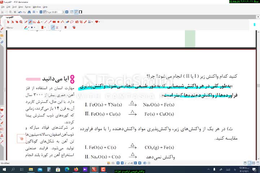Pick the red Rectangle shape tool
Image resolution: width=260 pixels, height=173 pixels.
point(55,22)
